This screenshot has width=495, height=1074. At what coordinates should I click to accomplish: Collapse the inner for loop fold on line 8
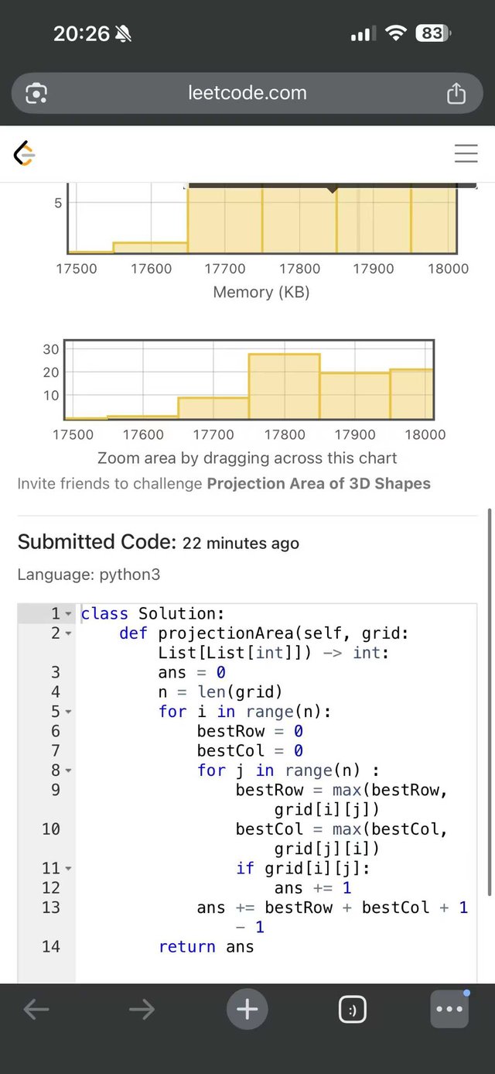pyautogui.click(x=68, y=770)
